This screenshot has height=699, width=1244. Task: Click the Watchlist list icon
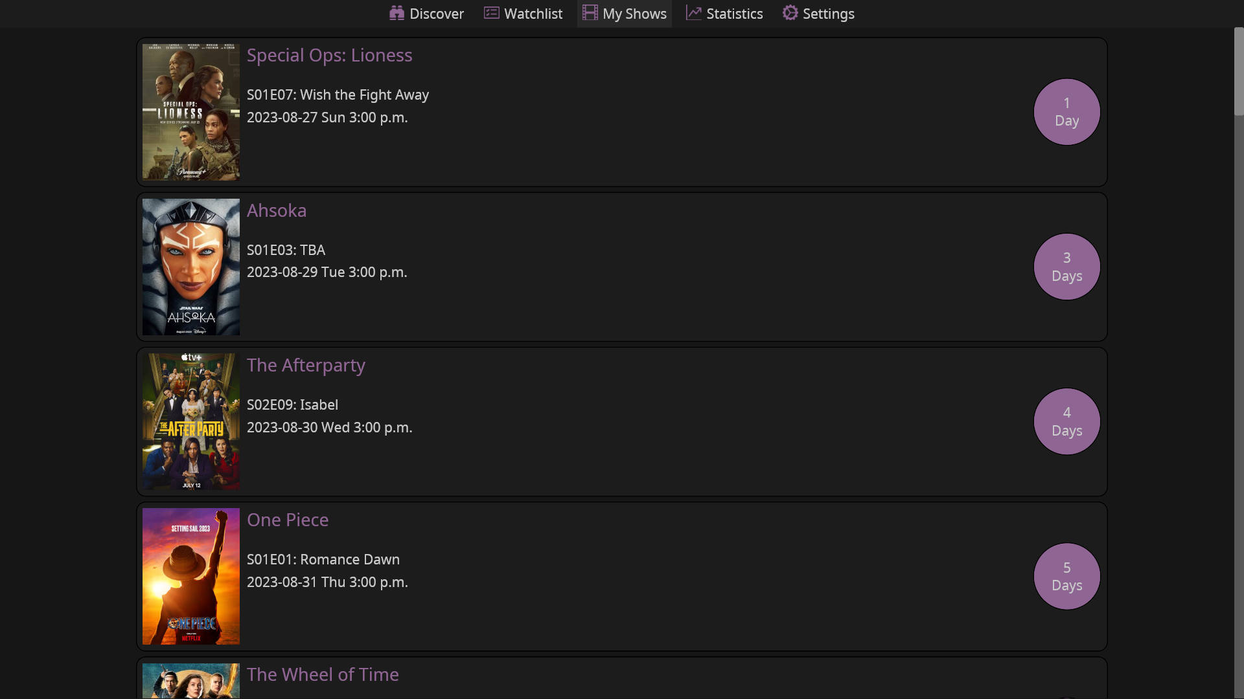pyautogui.click(x=490, y=13)
